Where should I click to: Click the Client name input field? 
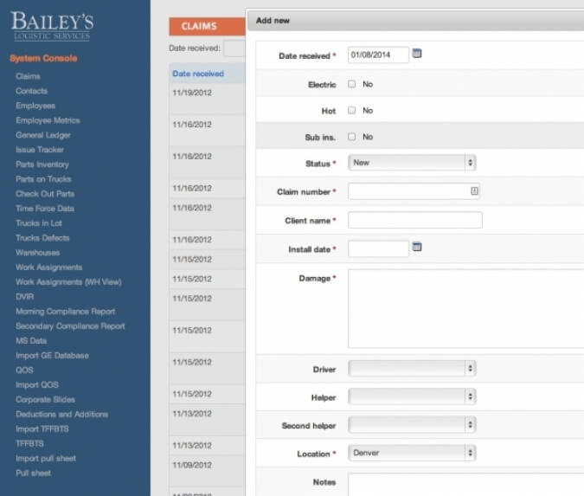pos(415,220)
